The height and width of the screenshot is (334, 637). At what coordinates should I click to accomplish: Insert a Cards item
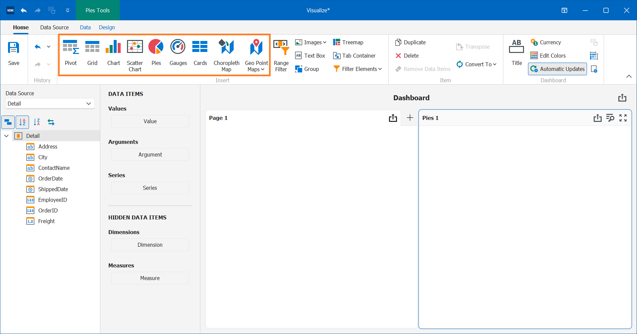(200, 53)
